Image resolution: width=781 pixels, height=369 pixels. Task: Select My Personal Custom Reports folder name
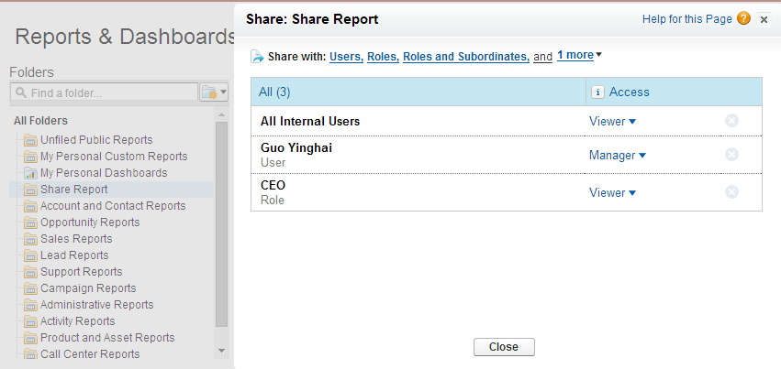(114, 157)
